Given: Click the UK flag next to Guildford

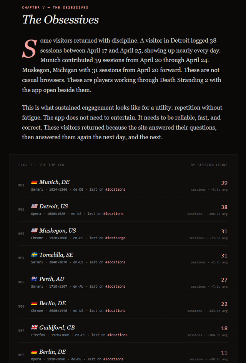Looking at the screenshot, I should [x=34, y=328].
